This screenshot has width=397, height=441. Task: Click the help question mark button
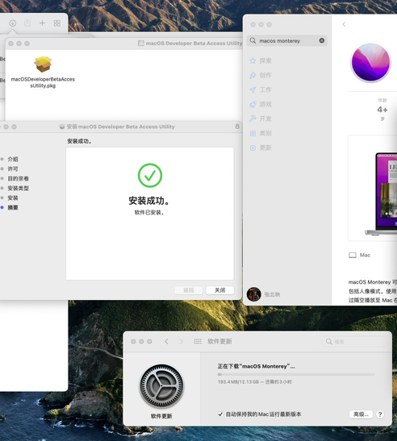click(380, 414)
